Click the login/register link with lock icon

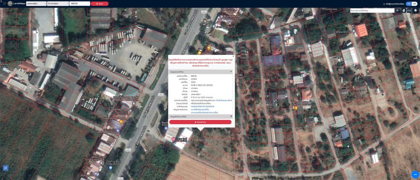[x=394, y=4]
